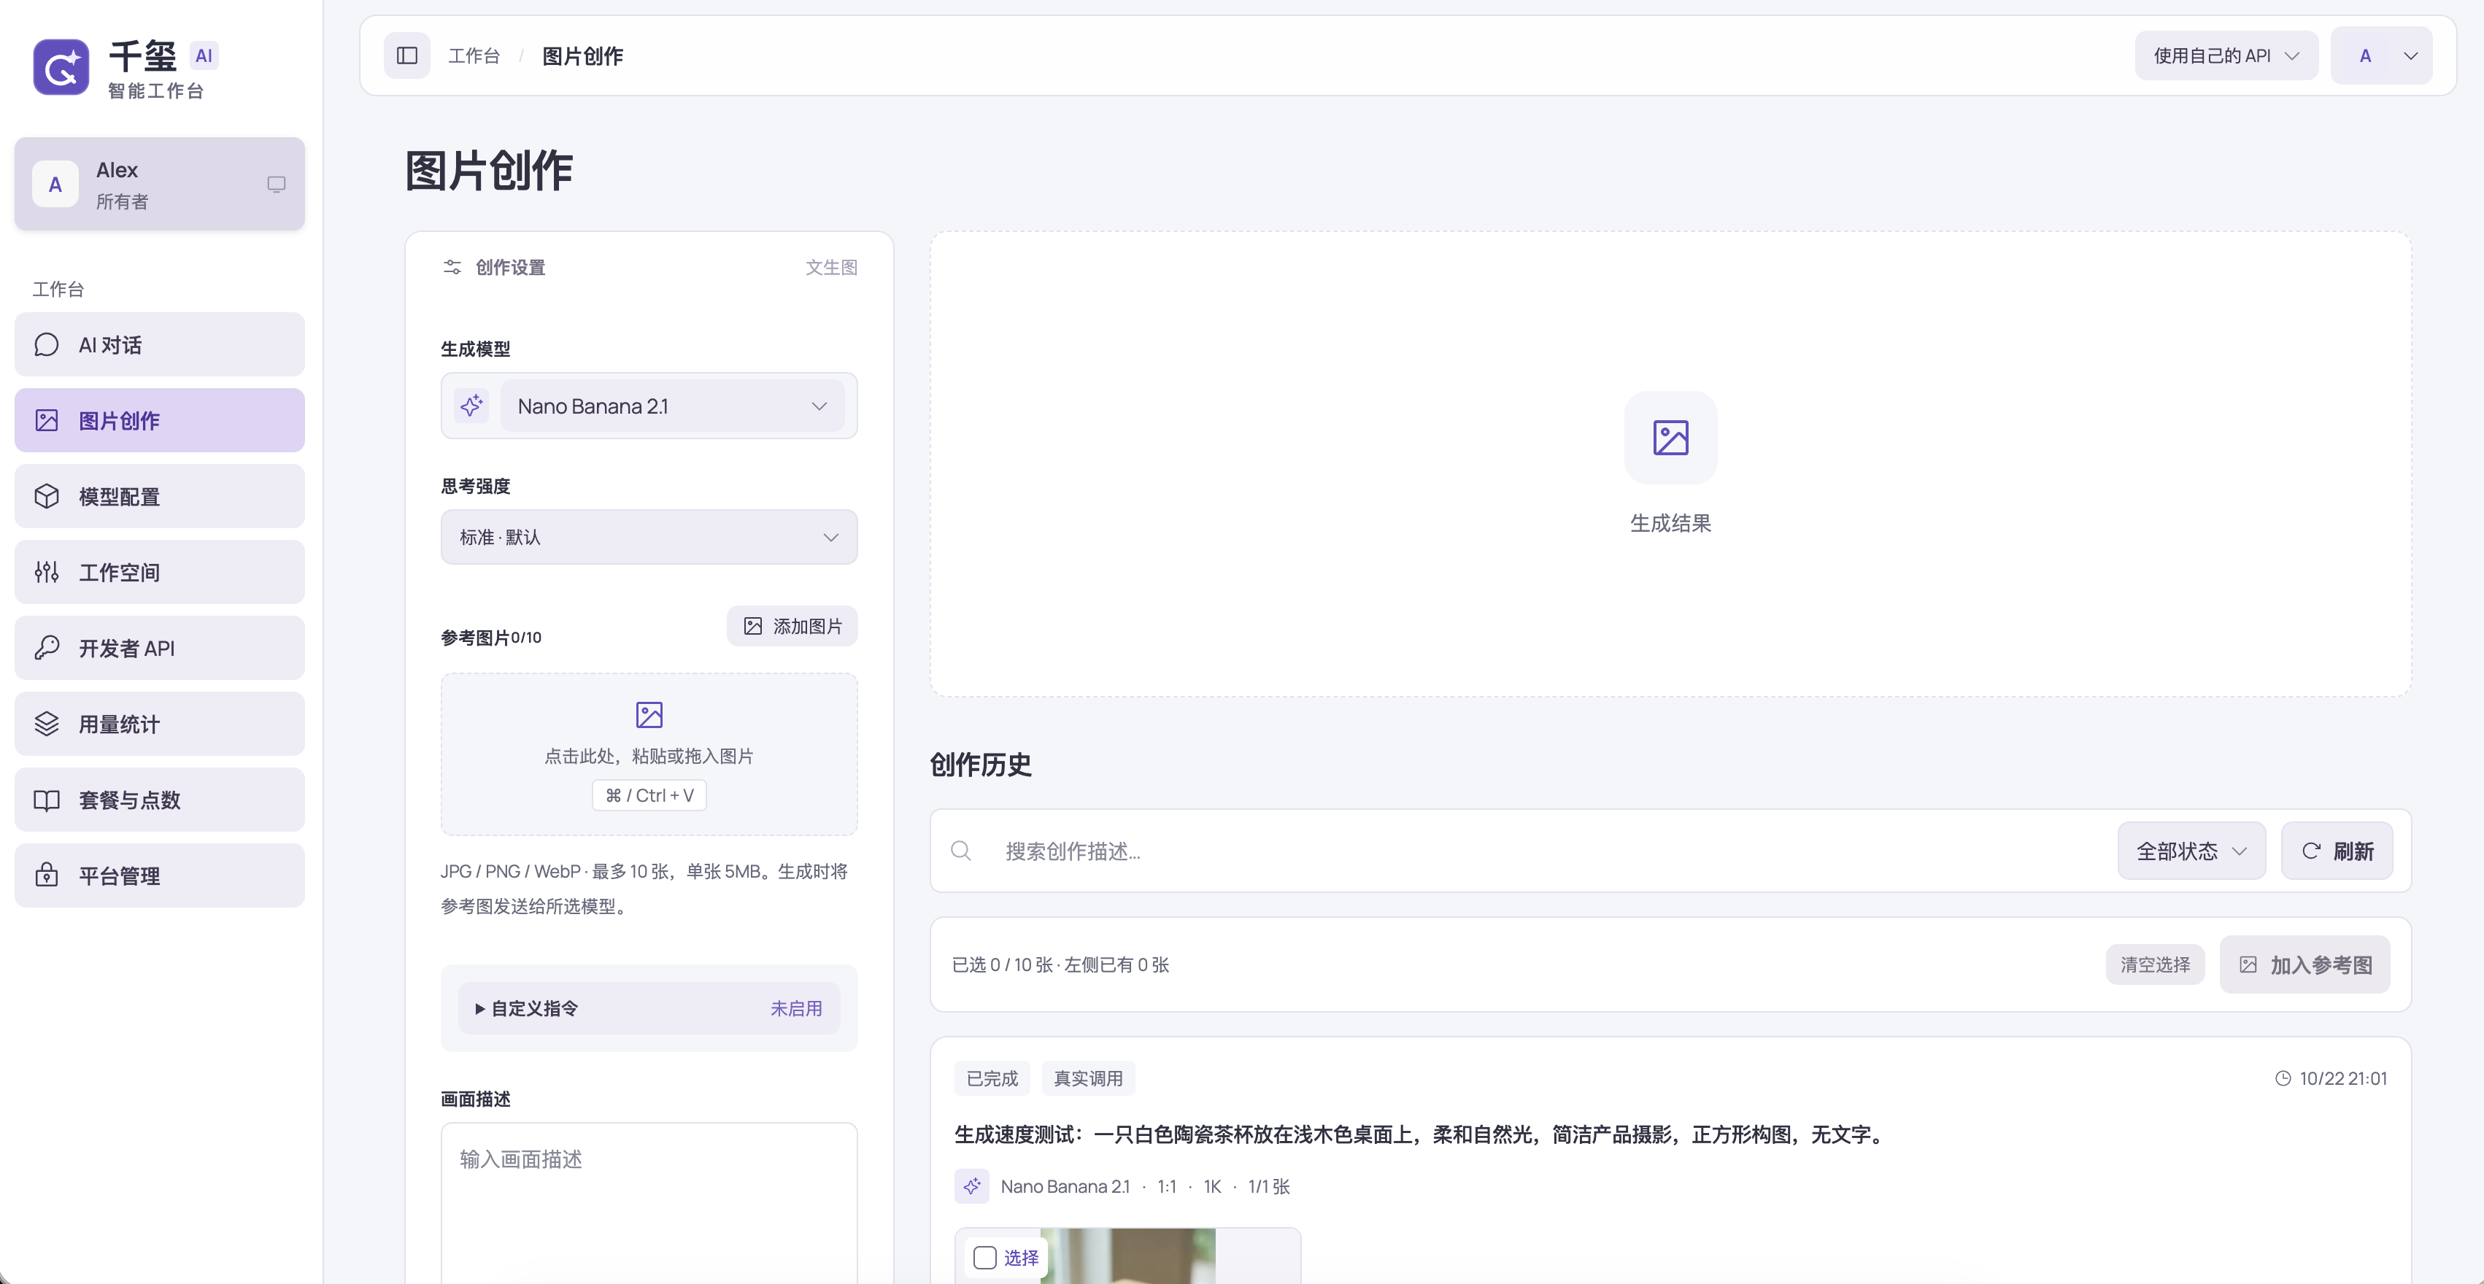The height and width of the screenshot is (1284, 2484).
Task: Open the Nano Banana 2.1 model dropdown
Action: click(672, 406)
